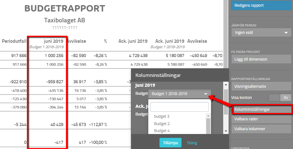The image size is (293, 149).
Task: Click the Redigera rapport button
Action: pyautogui.click(x=261, y=5)
